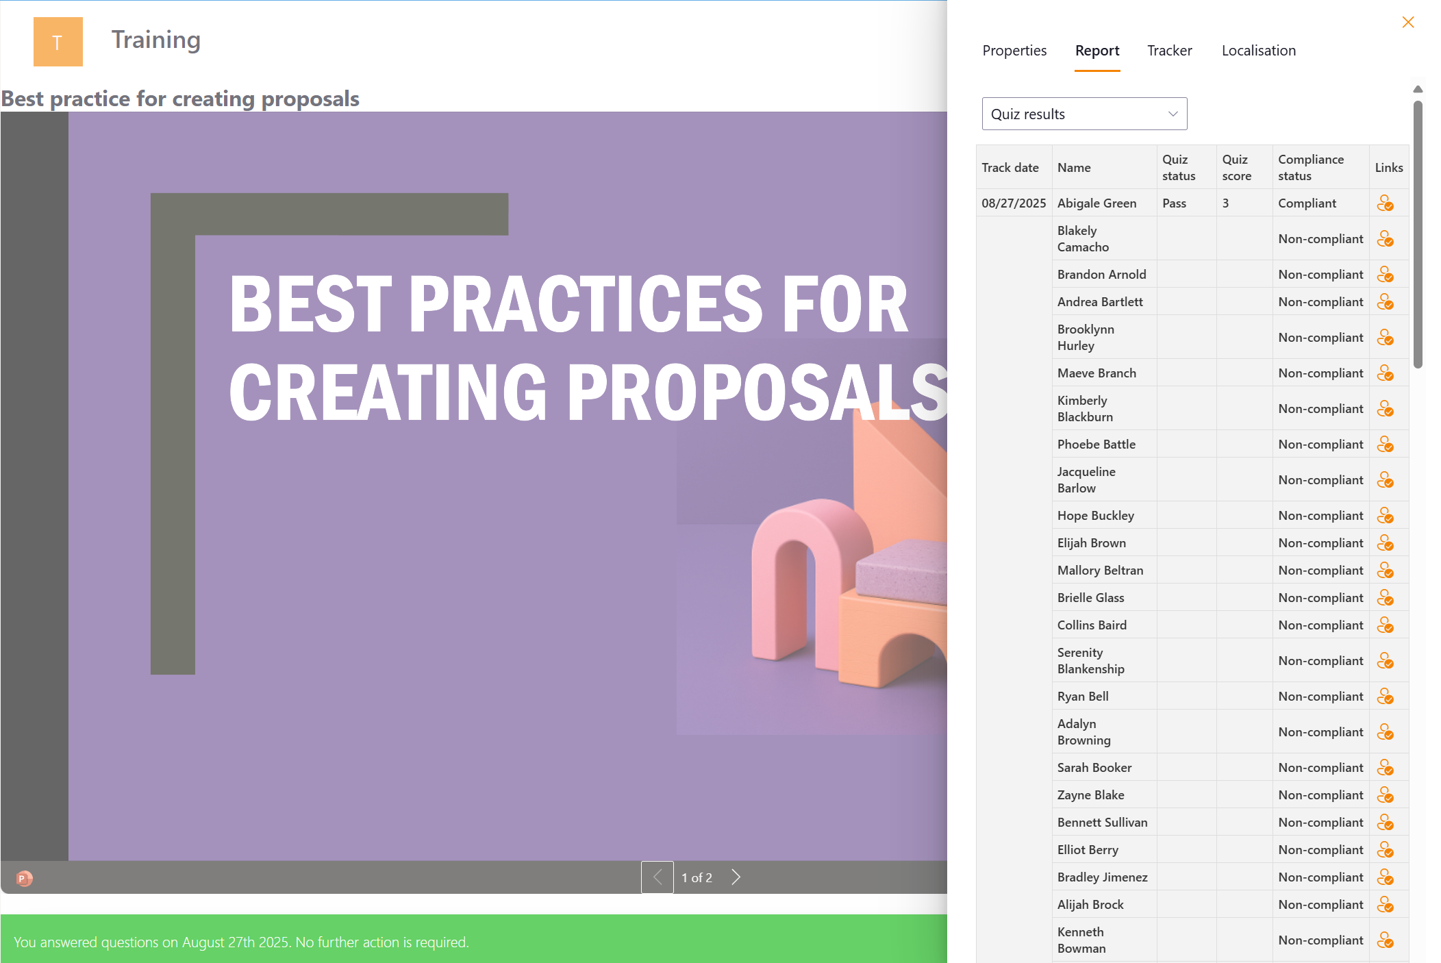
Task: Open the link icon for Brielle Glass
Action: [x=1385, y=598]
